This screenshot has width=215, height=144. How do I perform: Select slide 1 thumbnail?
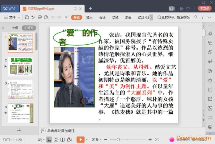[21, 43]
